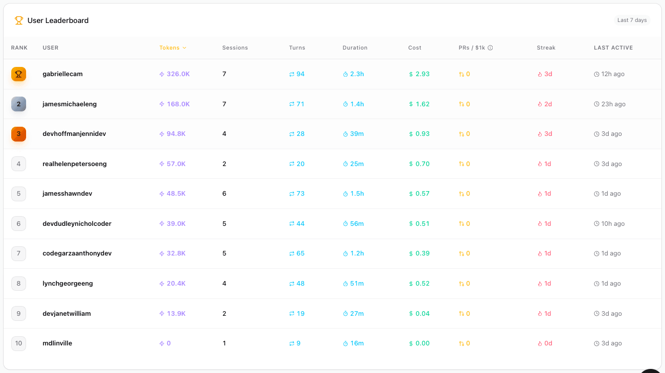
Task: Click the pull request icon in jamesshawndev row
Action: tap(461, 194)
